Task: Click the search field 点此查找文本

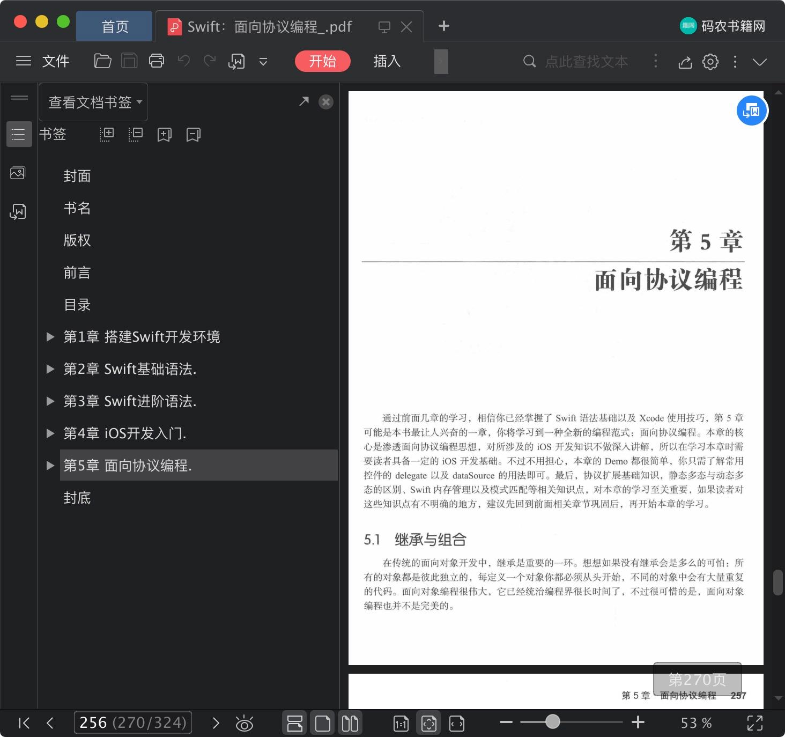Action: (586, 62)
